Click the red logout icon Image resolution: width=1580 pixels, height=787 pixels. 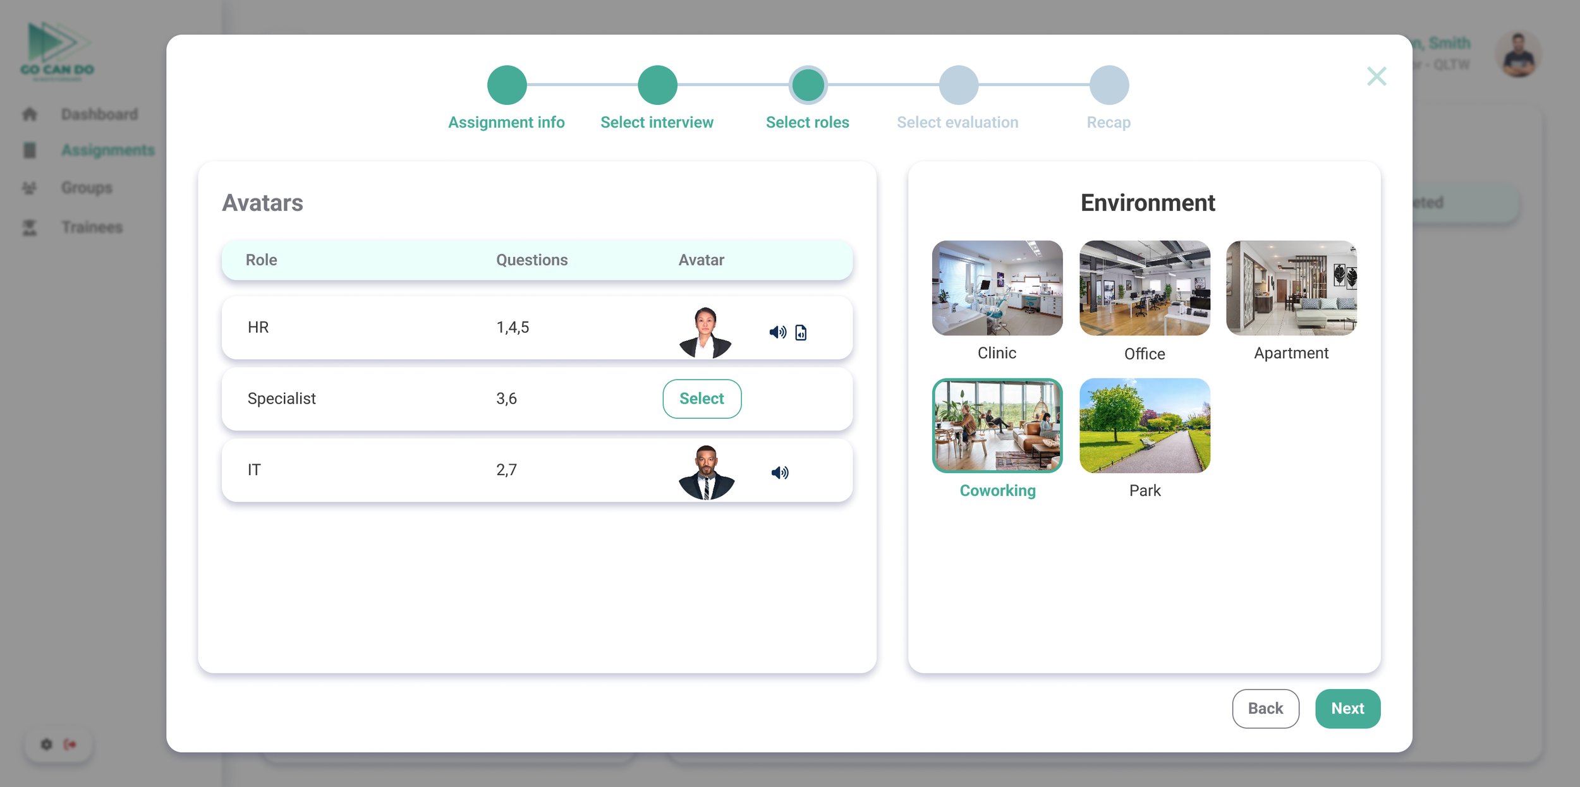click(70, 744)
